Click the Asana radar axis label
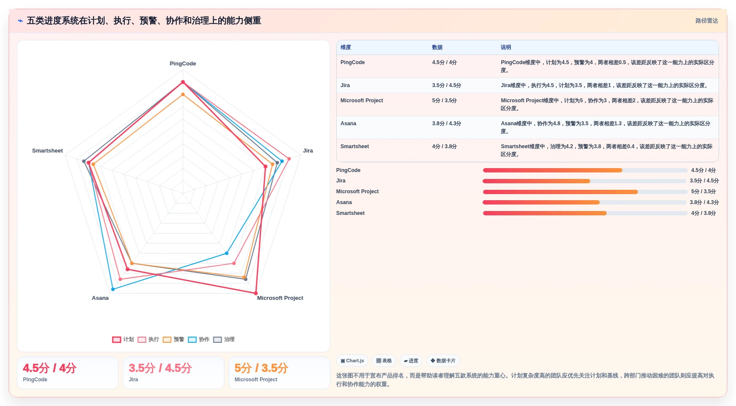Image resolution: width=736 pixels, height=406 pixels. click(x=100, y=298)
